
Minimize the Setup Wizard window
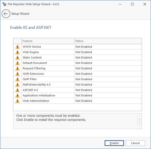pos(120,4)
